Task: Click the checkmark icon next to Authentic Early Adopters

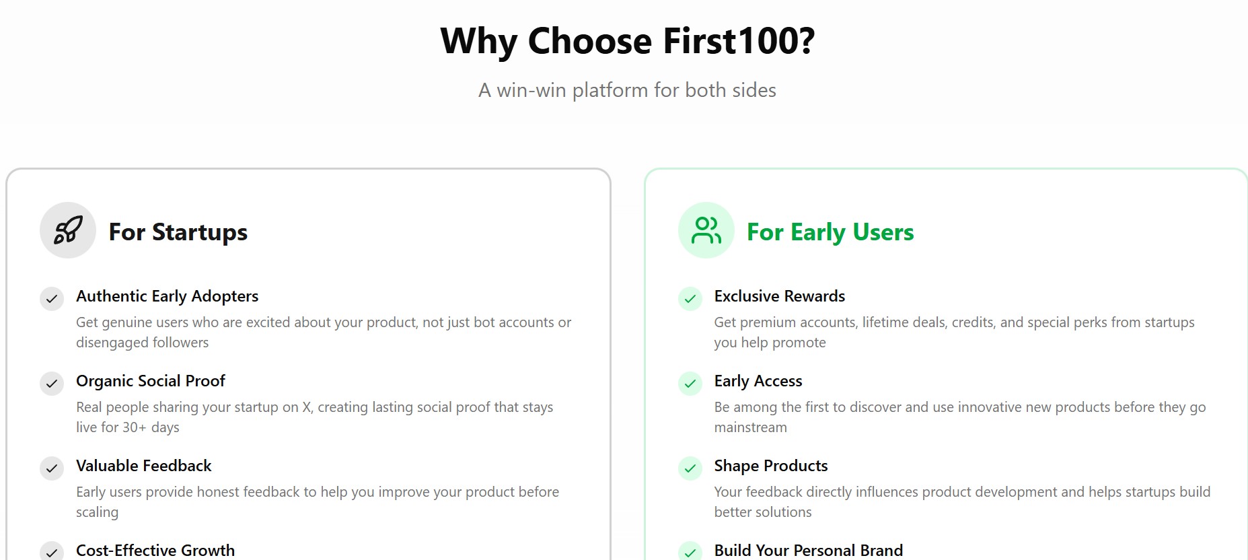Action: 52,299
